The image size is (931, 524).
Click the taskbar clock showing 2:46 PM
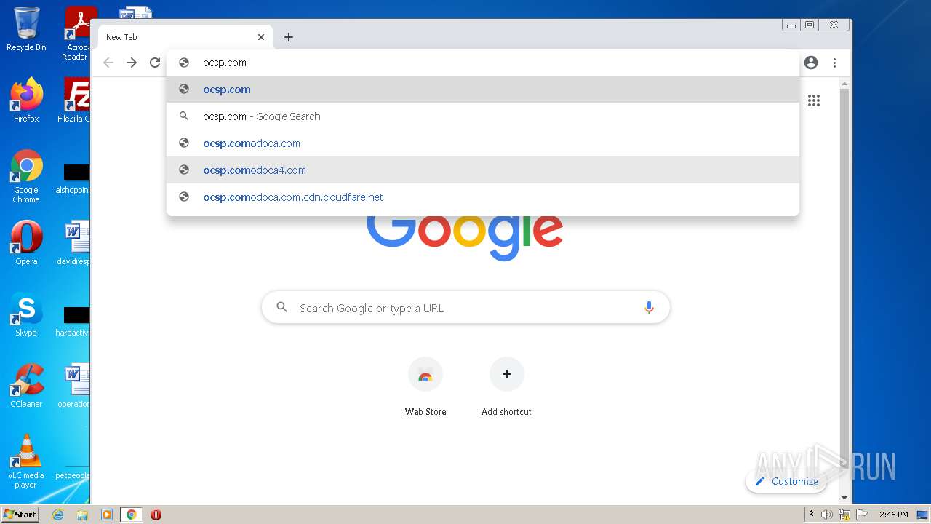(x=893, y=515)
